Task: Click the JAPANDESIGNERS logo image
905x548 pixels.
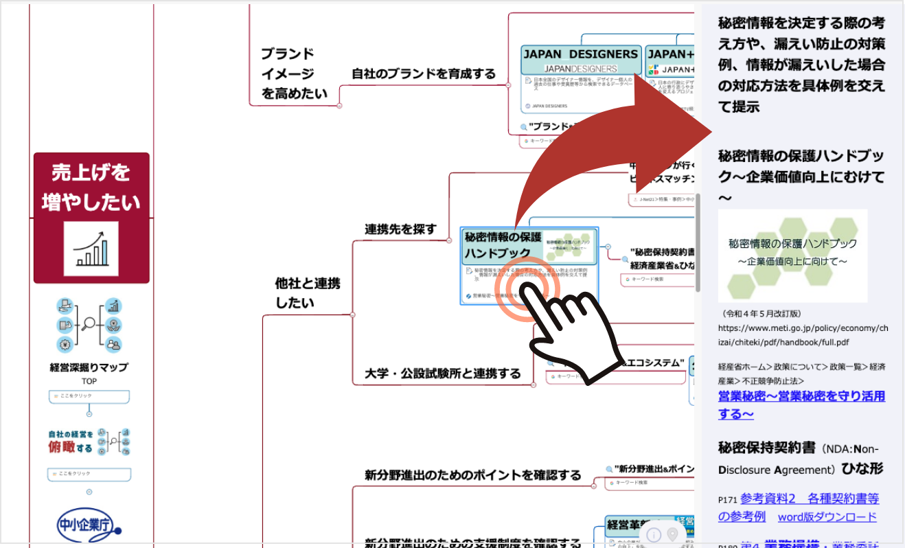Action: [x=581, y=69]
